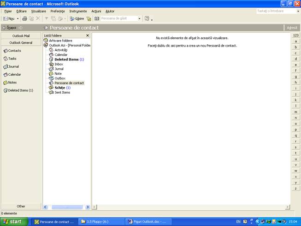Select the Outlook General shortcut group
This screenshot has width=301, height=226.
coord(21,42)
